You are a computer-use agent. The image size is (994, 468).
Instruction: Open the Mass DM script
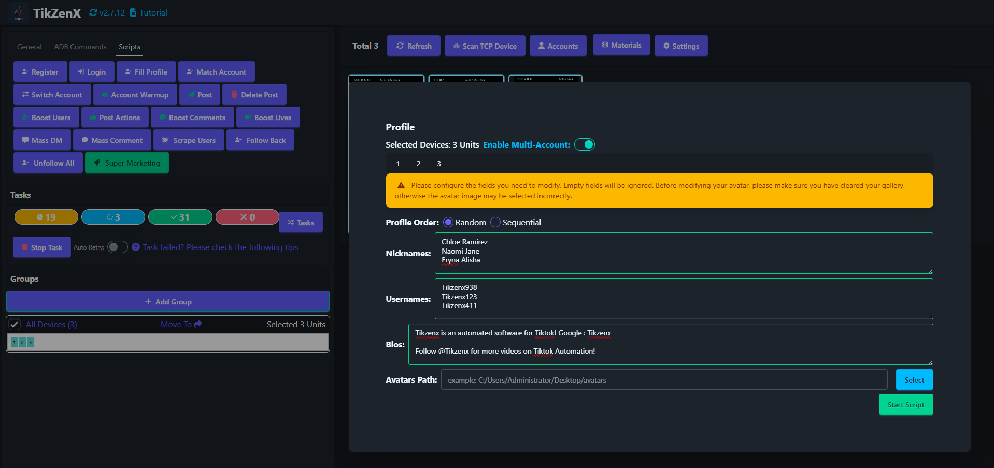[42, 140]
